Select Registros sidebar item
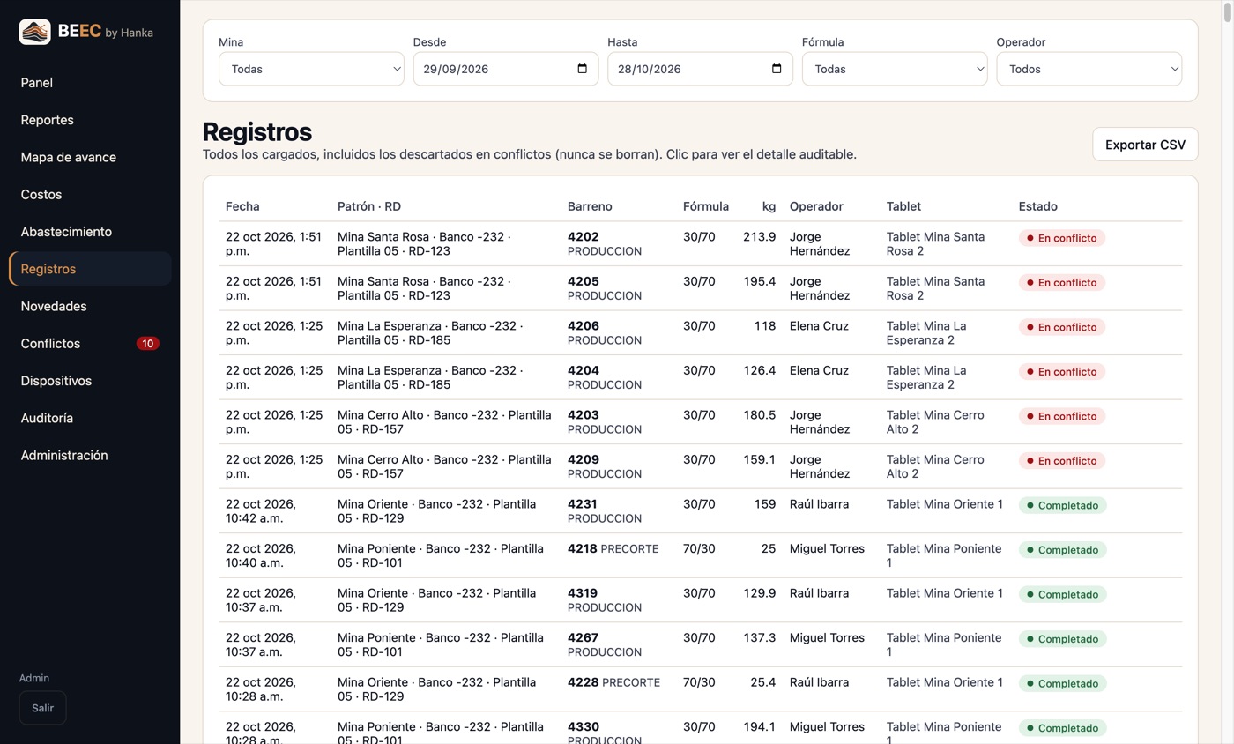 tap(90, 269)
